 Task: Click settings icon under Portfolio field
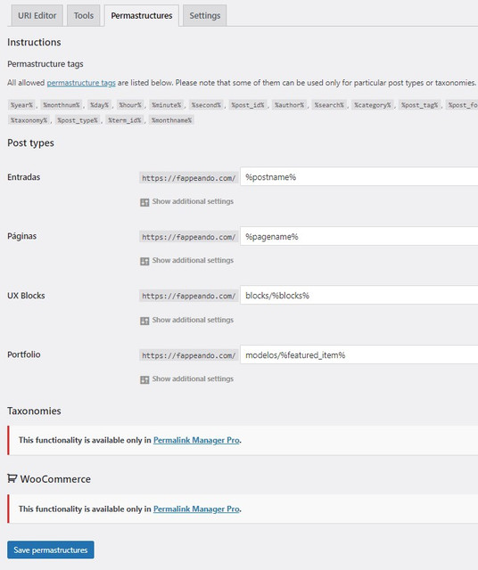144,379
